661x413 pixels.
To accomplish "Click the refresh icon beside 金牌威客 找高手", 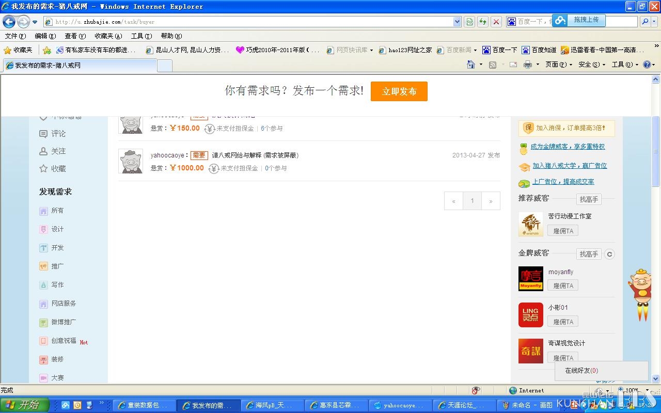I will click(609, 254).
